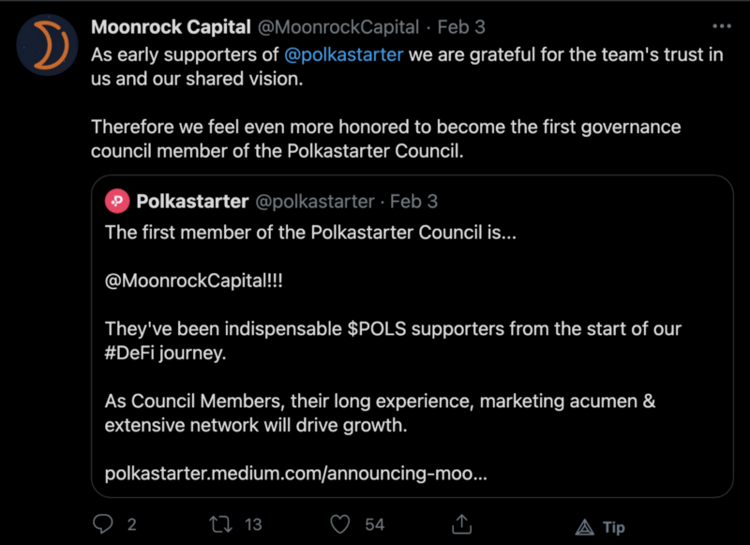Viewport: 750px width, 545px height.
Task: Click the Brave Tip triangle icon
Action: 584,527
